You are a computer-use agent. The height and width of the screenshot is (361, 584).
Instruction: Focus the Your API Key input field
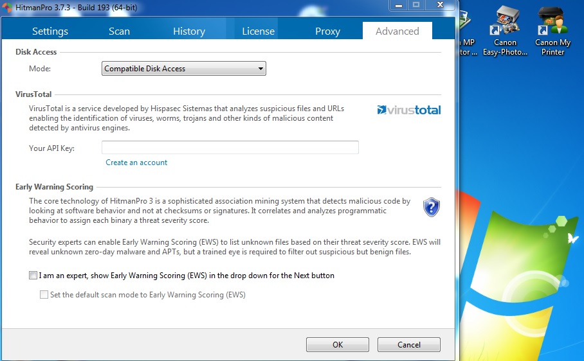230,148
